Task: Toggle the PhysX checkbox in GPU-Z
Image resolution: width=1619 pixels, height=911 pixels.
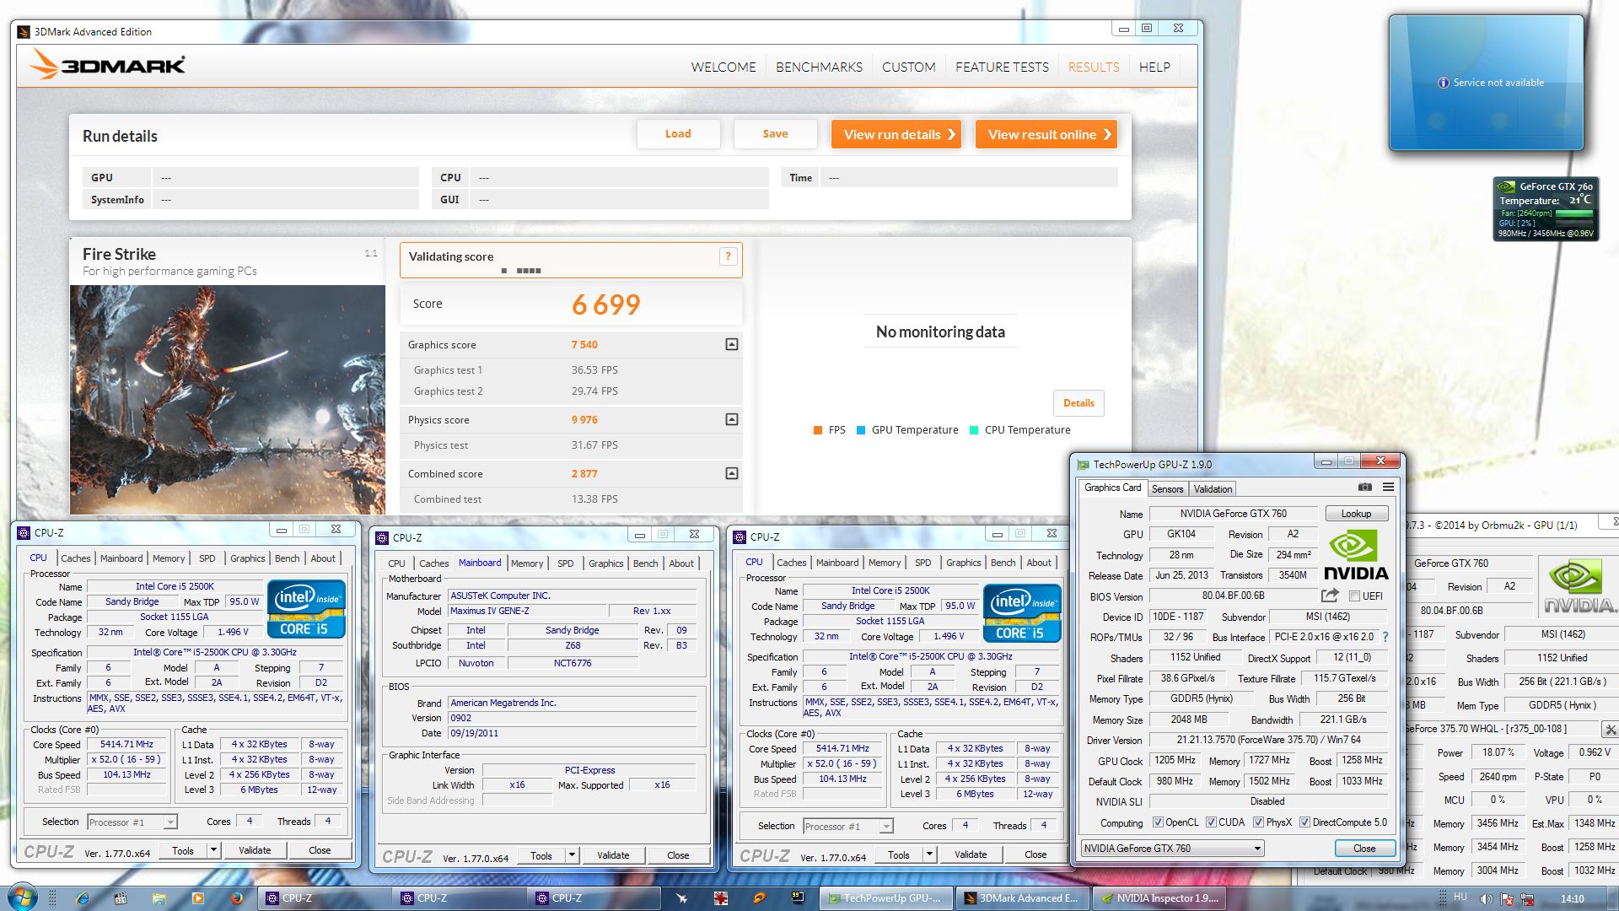Action: click(1258, 822)
